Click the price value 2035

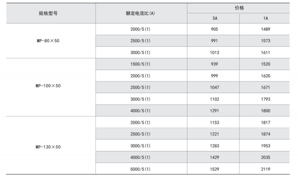[265, 157]
